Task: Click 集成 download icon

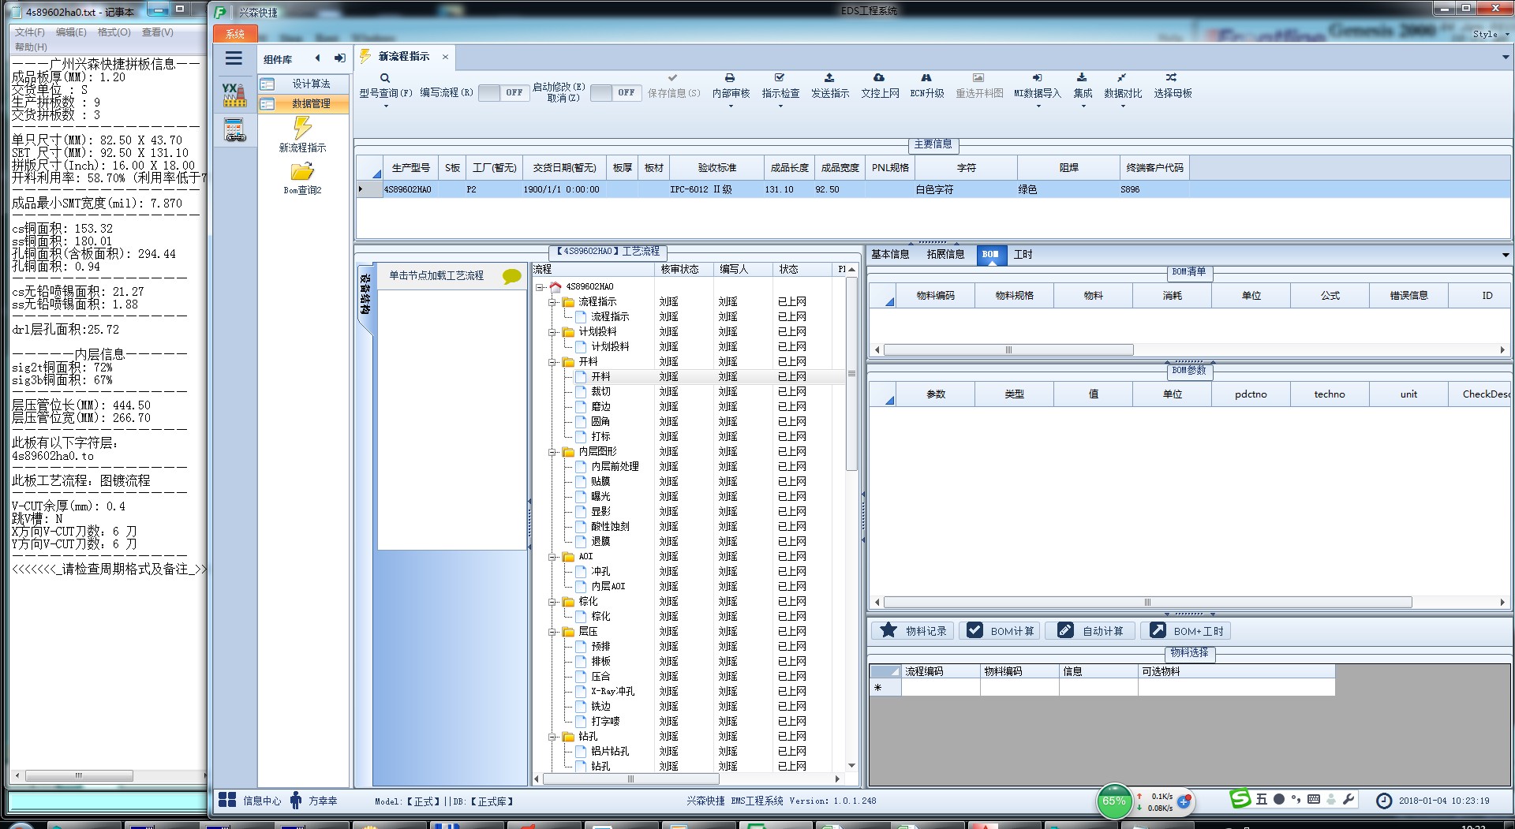Action: tap(1082, 78)
